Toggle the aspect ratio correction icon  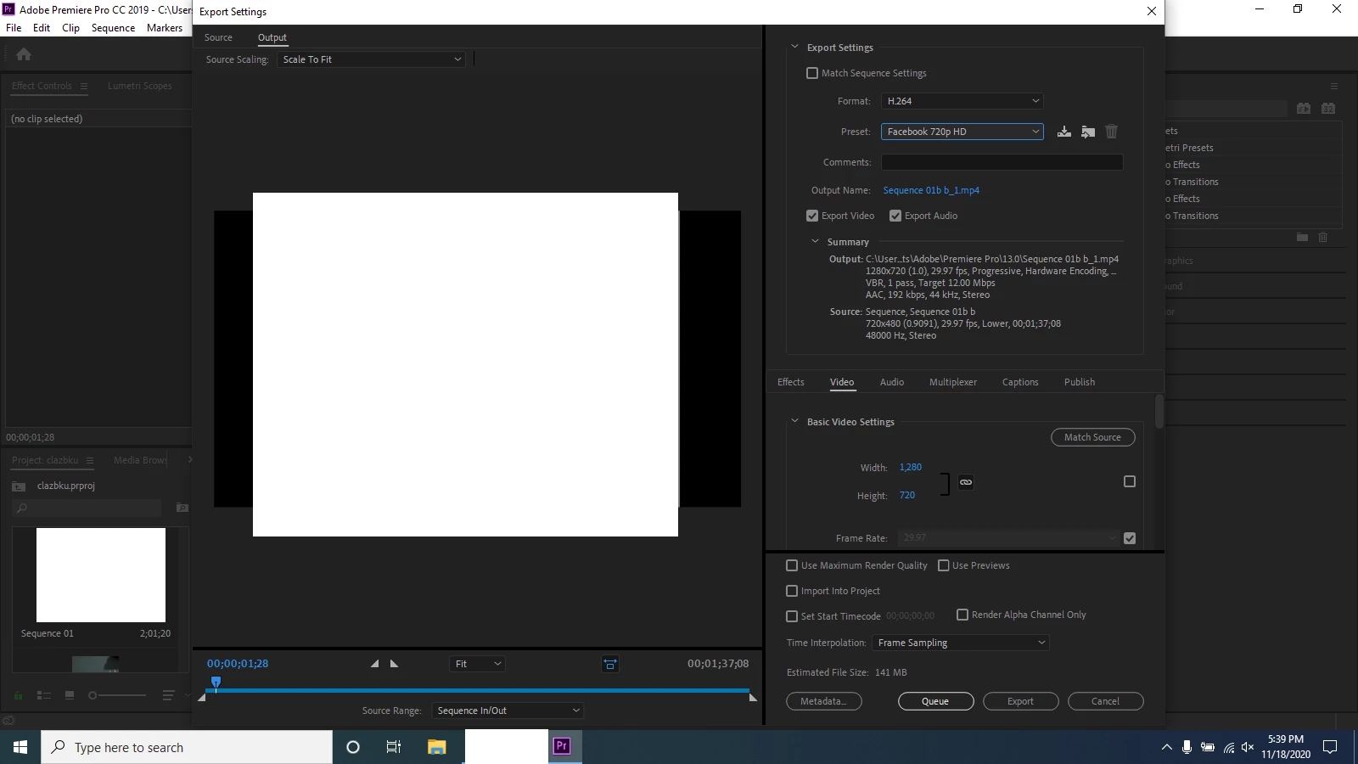pyautogui.click(x=610, y=664)
